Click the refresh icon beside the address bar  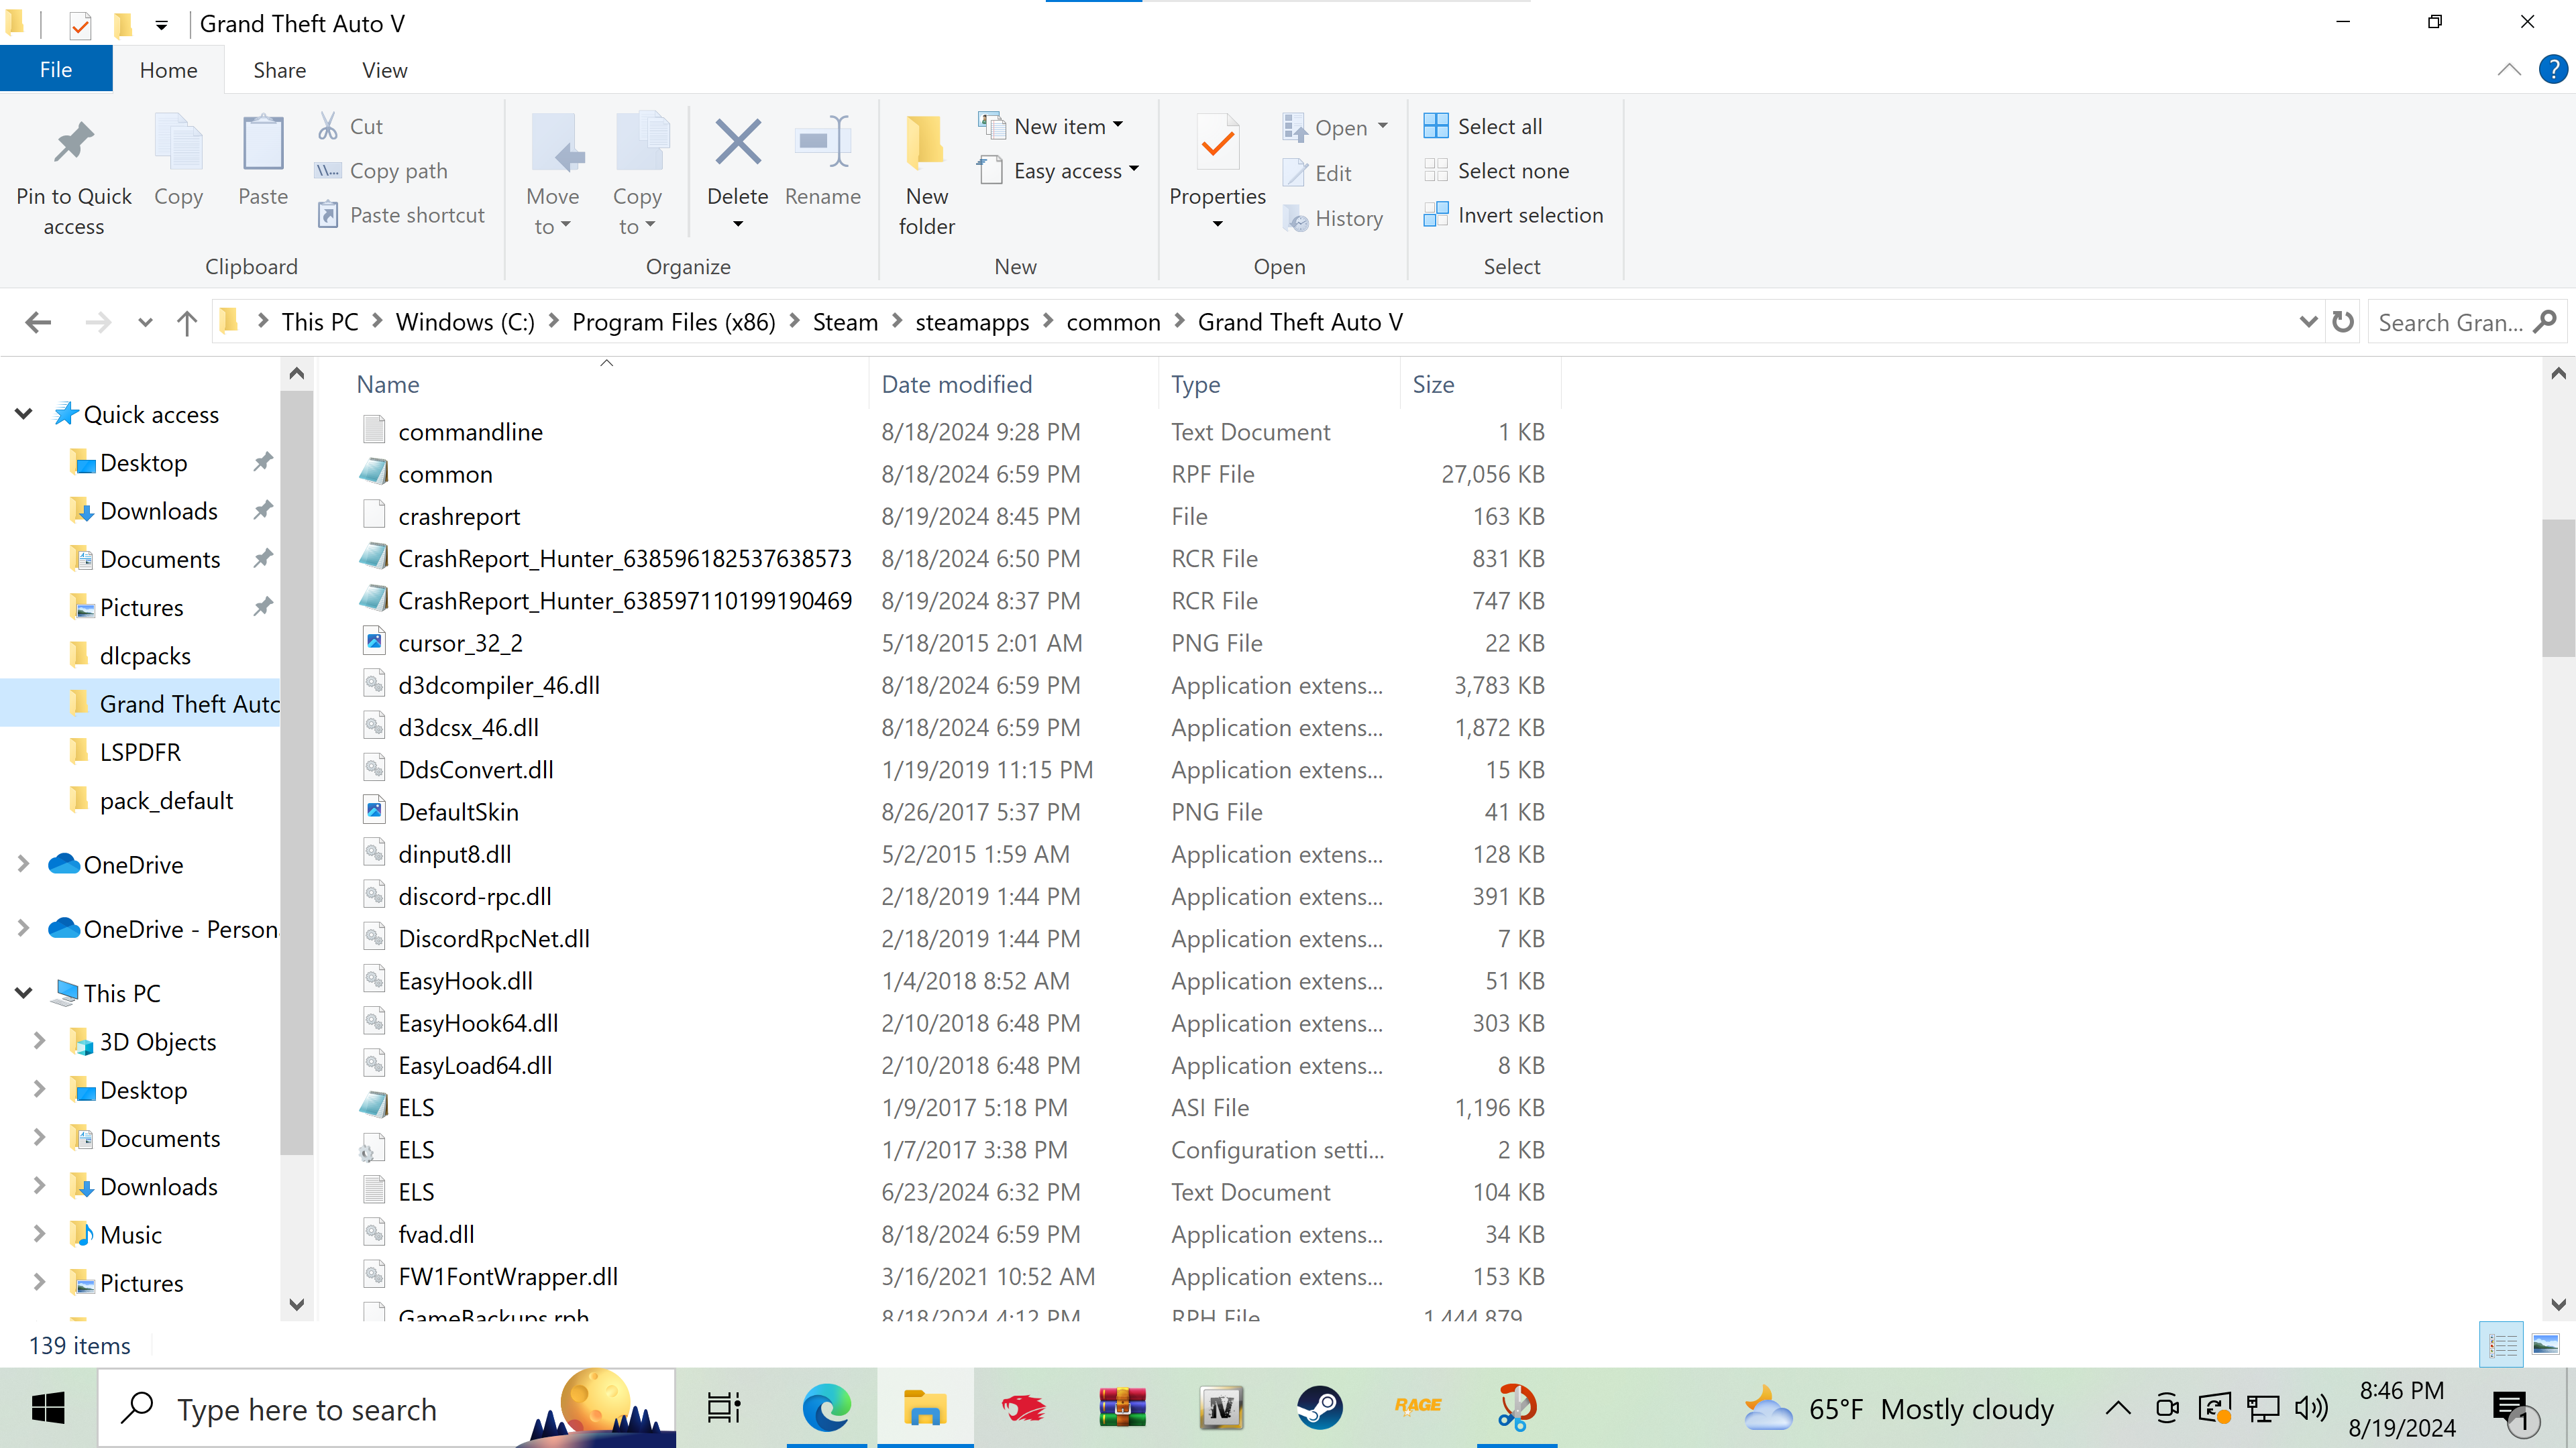pos(2343,322)
